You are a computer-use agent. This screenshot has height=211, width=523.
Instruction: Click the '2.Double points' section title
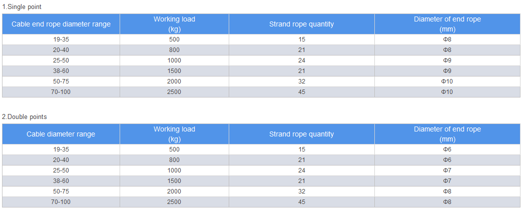(x=25, y=116)
